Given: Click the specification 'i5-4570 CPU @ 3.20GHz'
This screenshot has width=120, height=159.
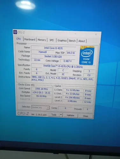Looking at the screenshot, I should point(63,66).
